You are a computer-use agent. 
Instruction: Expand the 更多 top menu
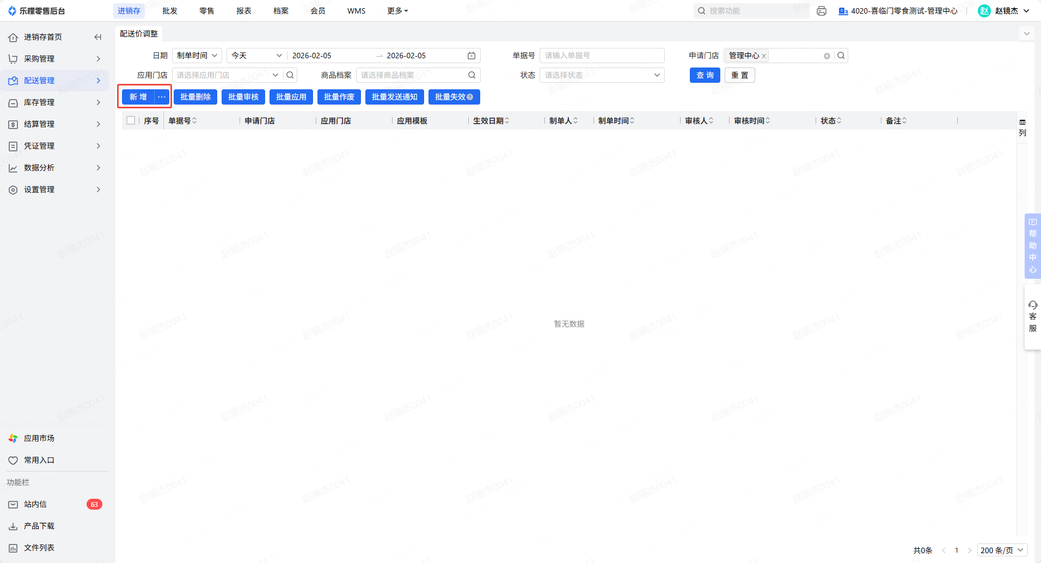[397, 11]
